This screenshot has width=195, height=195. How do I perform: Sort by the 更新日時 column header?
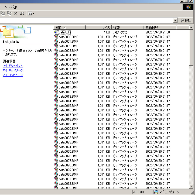pyautogui.click(x=160, y=27)
